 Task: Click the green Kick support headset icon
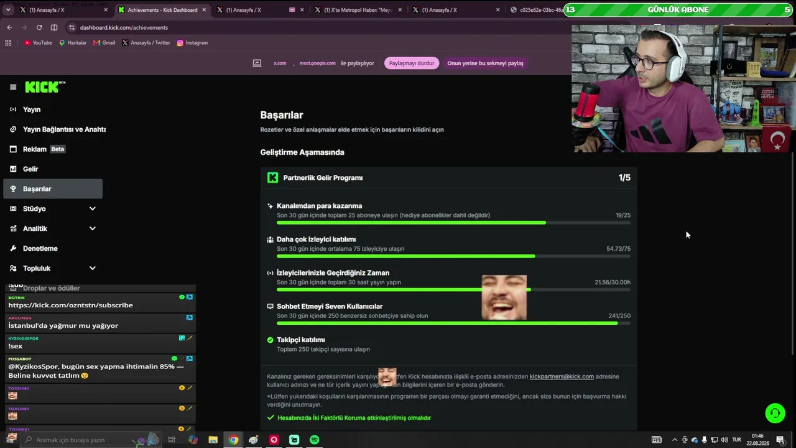[775, 413]
